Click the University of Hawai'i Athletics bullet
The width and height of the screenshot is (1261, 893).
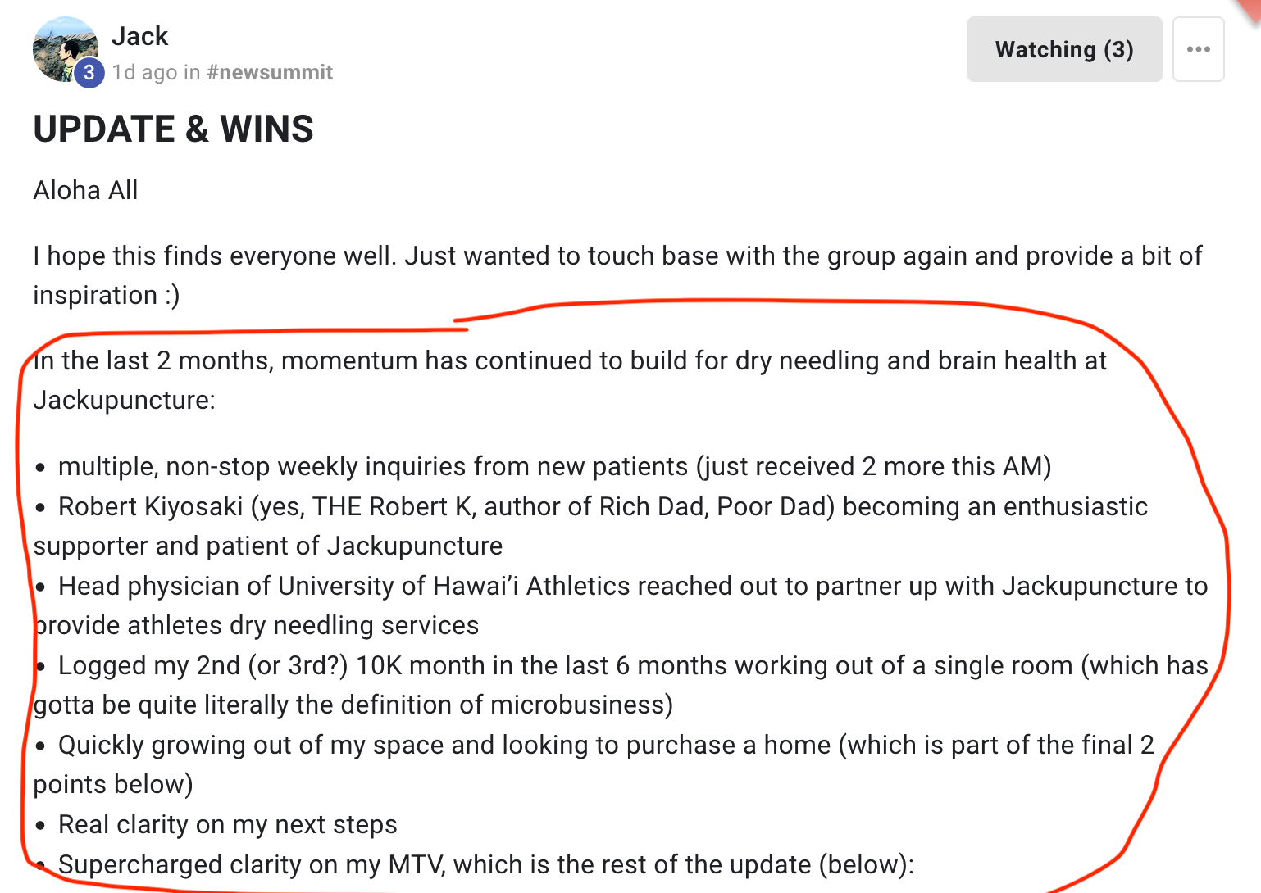[x=632, y=586]
